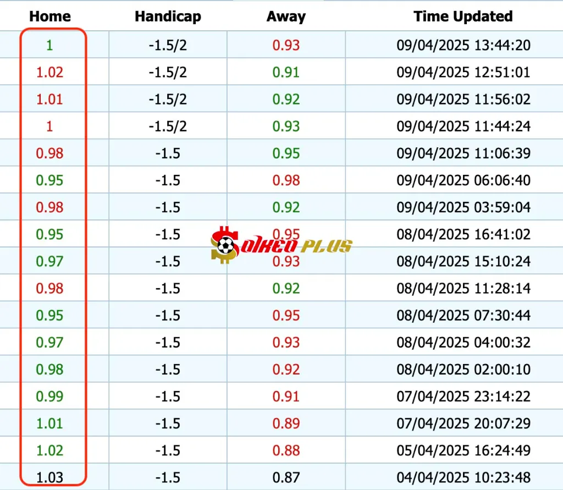The width and height of the screenshot is (563, 490).
Task: Click the Away odds value 0.89
Action: [286, 423]
